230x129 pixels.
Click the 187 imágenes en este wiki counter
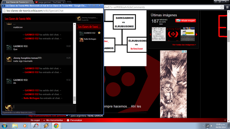point(159,21)
